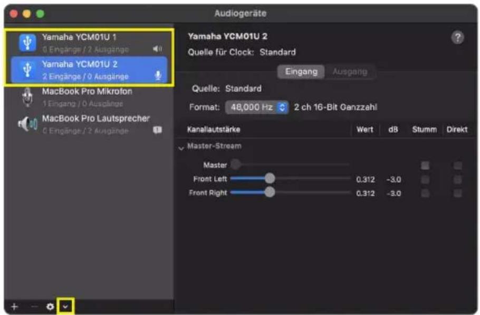
Task: Click the Direkt column header
Action: (457, 130)
